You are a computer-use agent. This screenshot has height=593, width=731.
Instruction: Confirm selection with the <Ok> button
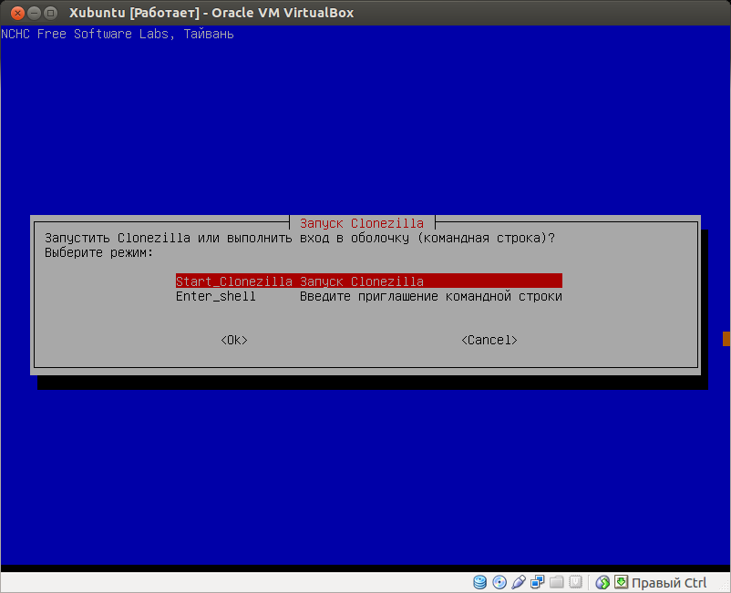pos(234,340)
